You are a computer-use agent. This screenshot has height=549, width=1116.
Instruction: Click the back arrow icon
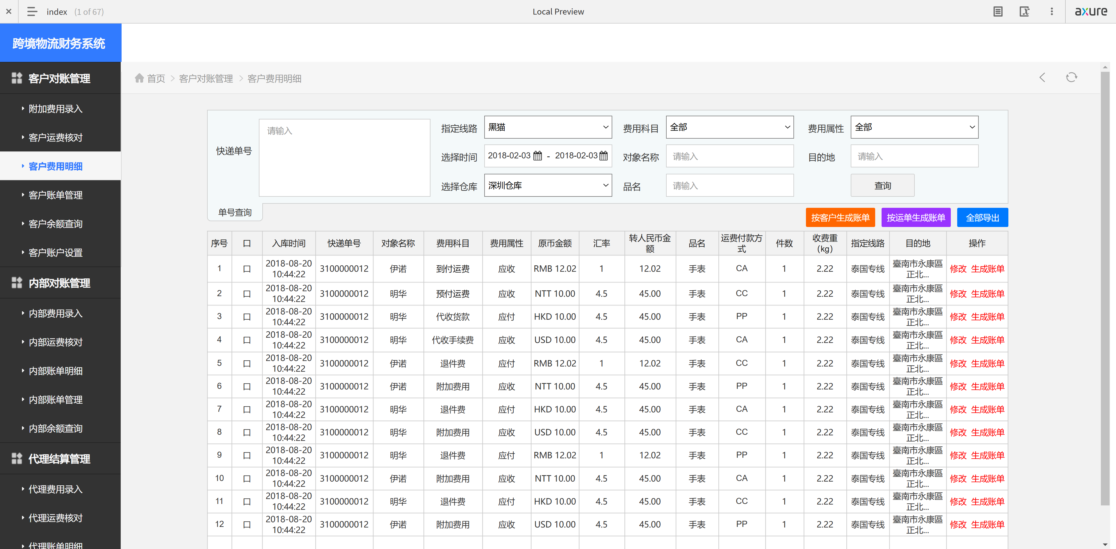click(x=1042, y=78)
